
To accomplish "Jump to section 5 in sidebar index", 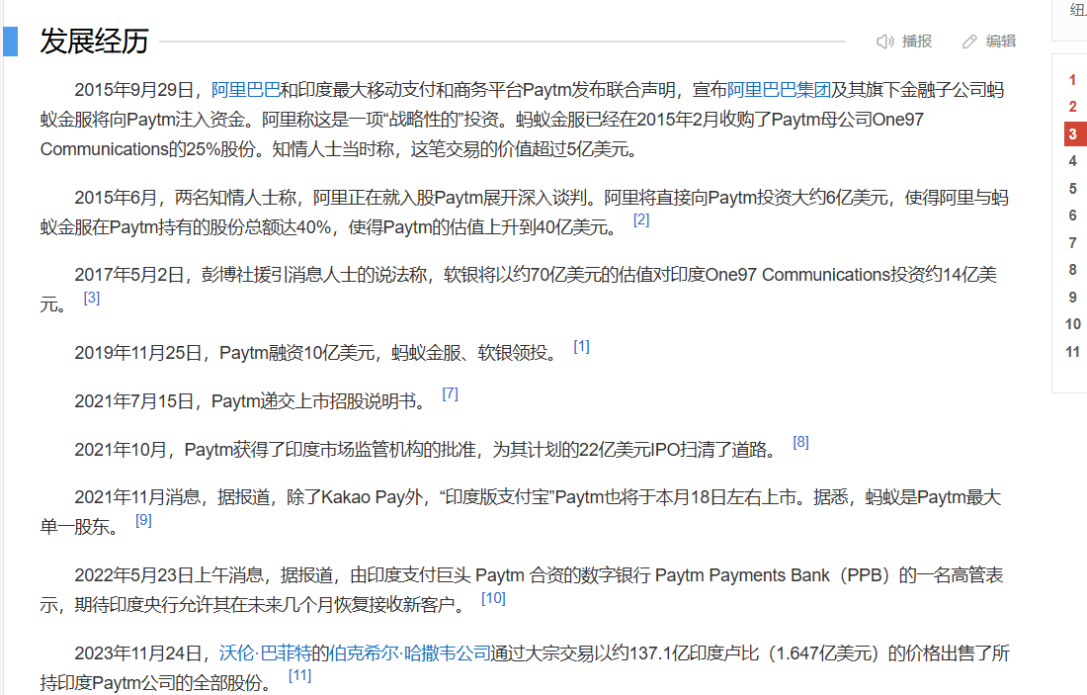I will point(1072,189).
